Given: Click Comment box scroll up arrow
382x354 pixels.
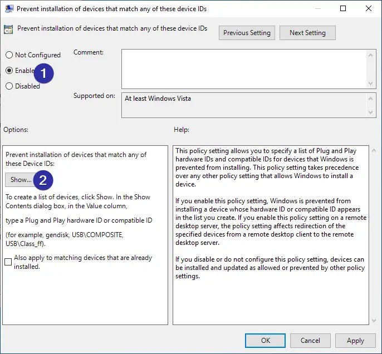Looking at the screenshot, I should coord(370,55).
